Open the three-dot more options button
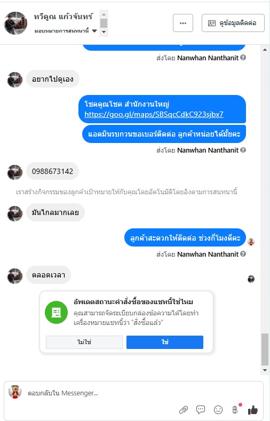The height and width of the screenshot is (421, 270). [183, 23]
